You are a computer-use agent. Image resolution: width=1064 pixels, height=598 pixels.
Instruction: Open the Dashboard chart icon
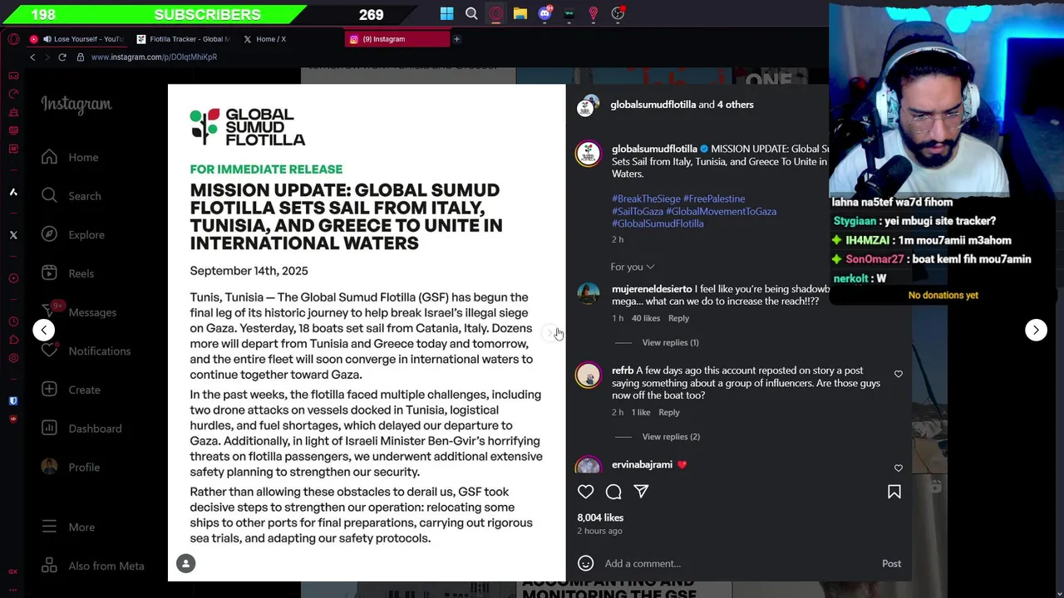pyautogui.click(x=49, y=429)
